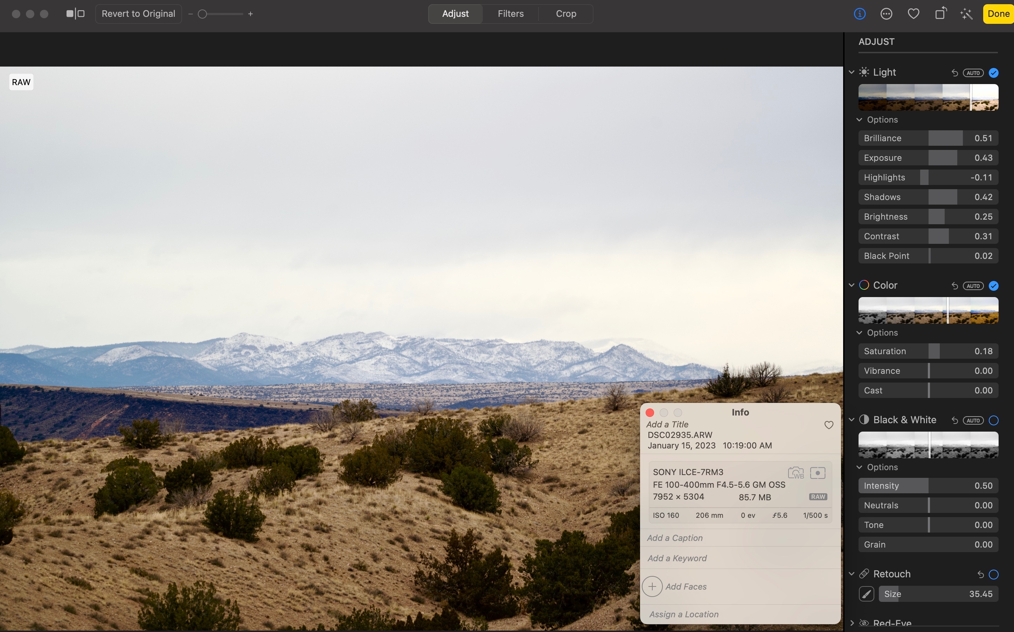Enable the Black & White adjustment circle
This screenshot has height=632, width=1014.
[994, 420]
